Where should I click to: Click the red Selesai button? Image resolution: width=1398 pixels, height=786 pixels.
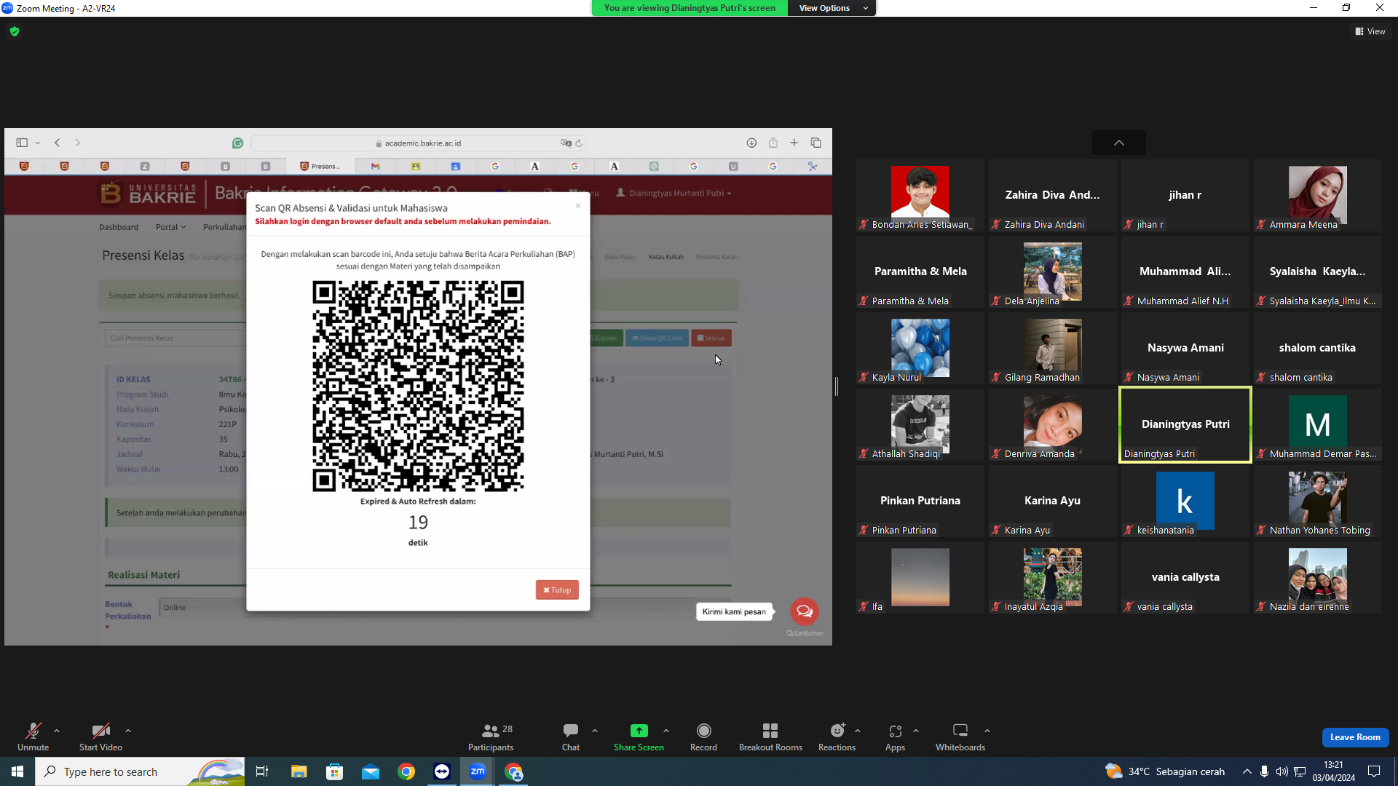click(x=711, y=338)
